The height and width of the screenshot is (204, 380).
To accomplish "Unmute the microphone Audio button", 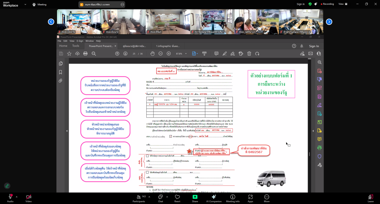I will point(10,197).
